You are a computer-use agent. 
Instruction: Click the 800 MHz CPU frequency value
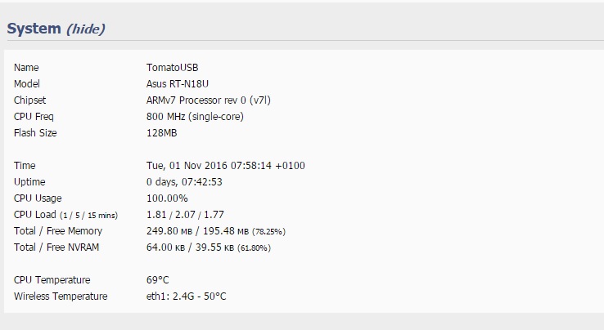click(195, 117)
